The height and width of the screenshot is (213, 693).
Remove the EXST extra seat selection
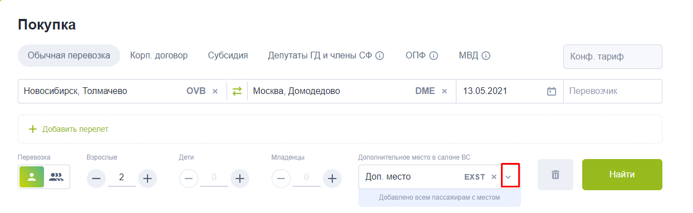point(494,177)
